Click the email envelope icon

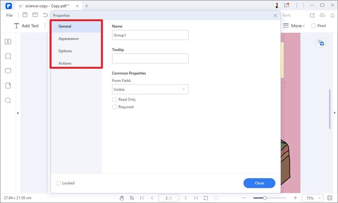coord(35,15)
